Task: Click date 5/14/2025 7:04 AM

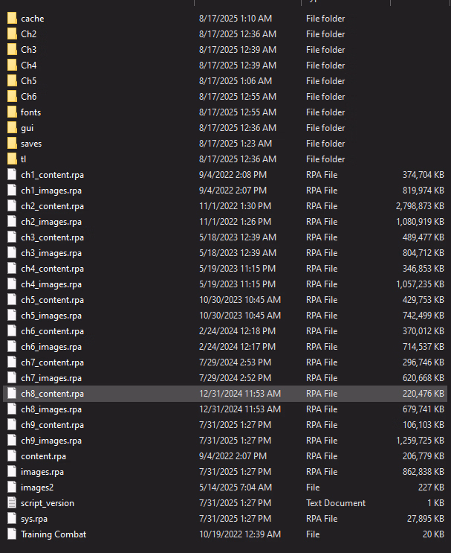Action: [236, 488]
